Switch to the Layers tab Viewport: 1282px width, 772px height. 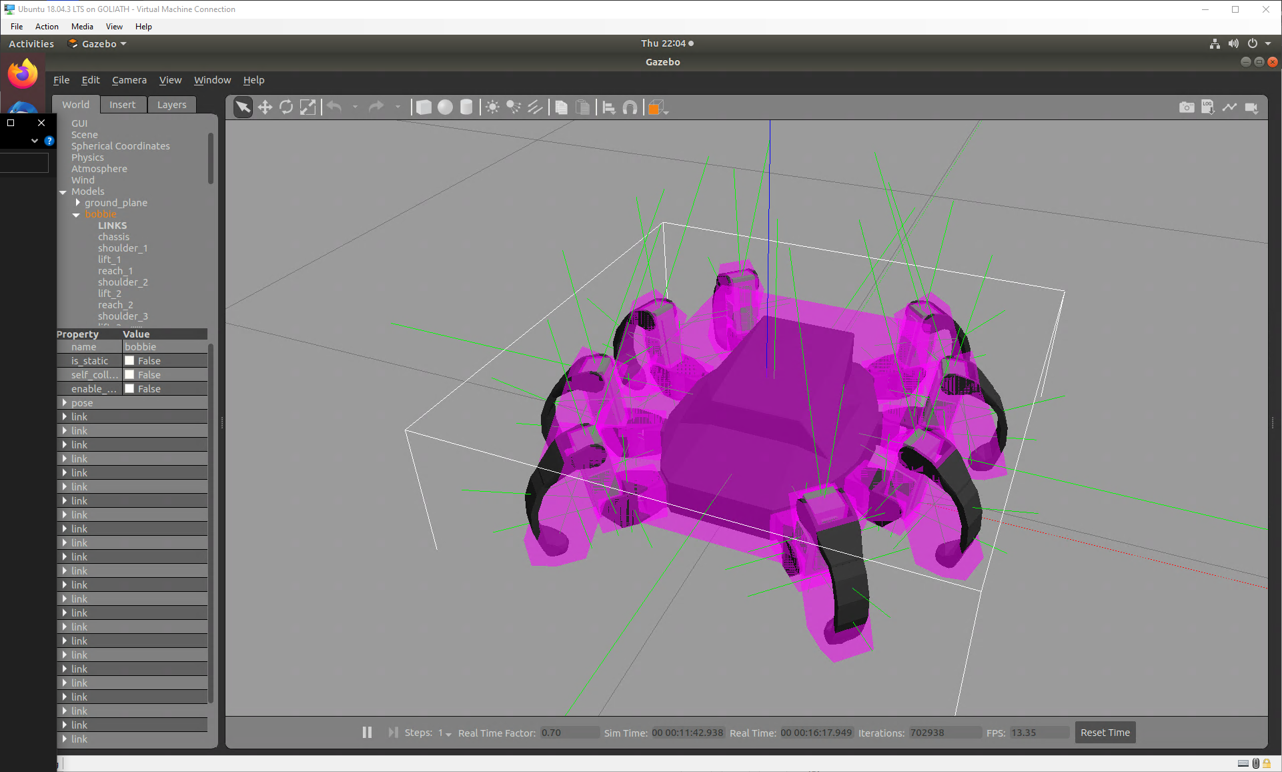171,105
